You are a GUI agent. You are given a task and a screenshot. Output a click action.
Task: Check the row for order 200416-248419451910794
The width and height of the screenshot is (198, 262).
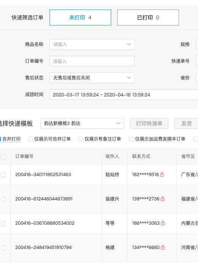click(x=3, y=248)
